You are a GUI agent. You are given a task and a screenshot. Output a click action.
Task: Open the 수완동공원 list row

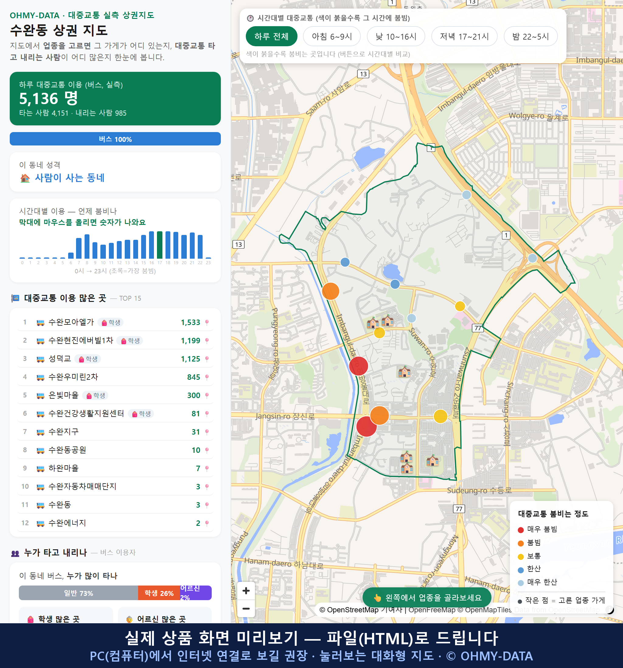click(115, 450)
